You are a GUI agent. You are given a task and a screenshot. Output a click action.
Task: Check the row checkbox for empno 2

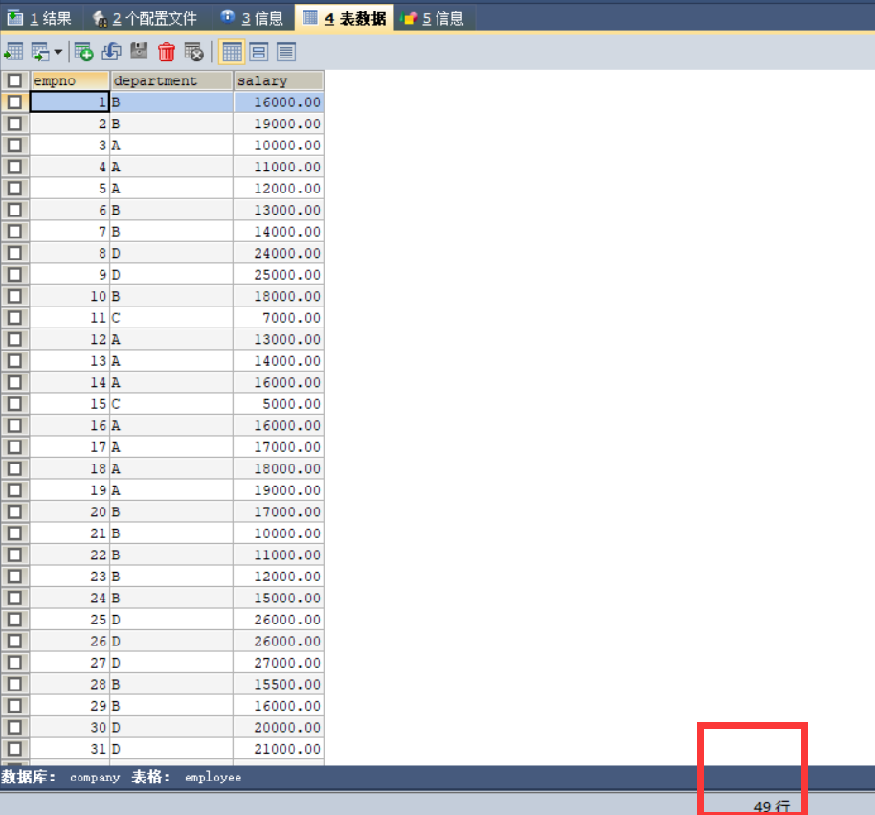point(14,124)
